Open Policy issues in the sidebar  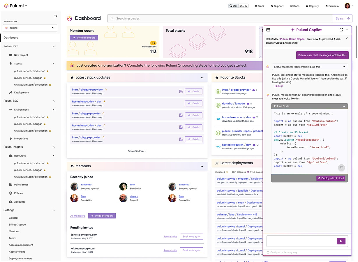[21, 185]
